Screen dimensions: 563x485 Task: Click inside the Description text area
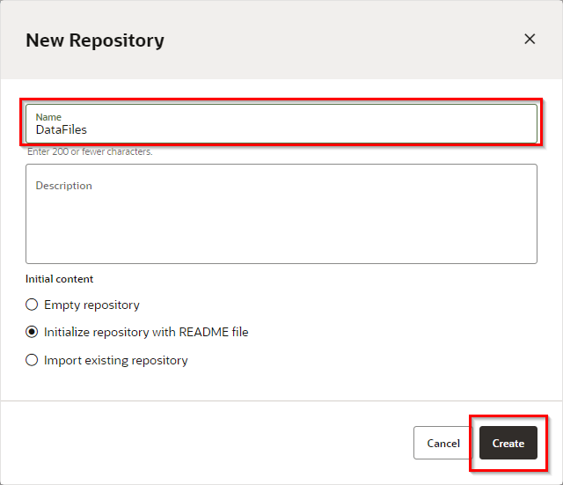click(x=281, y=220)
